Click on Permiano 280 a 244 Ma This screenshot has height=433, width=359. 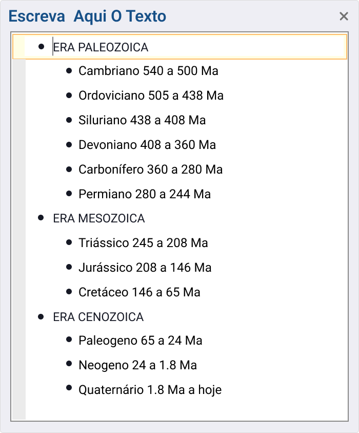[x=145, y=194]
